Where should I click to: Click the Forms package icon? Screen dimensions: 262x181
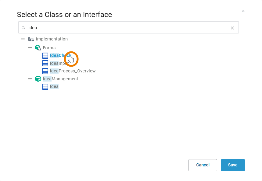point(38,48)
